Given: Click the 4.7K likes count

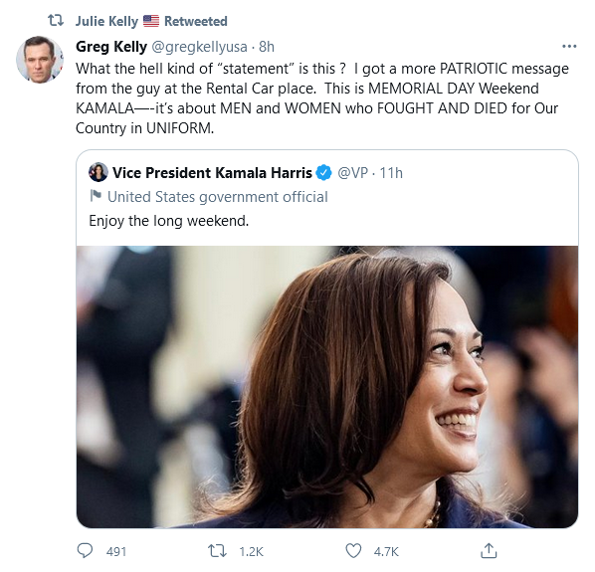Looking at the screenshot, I should 386,551.
